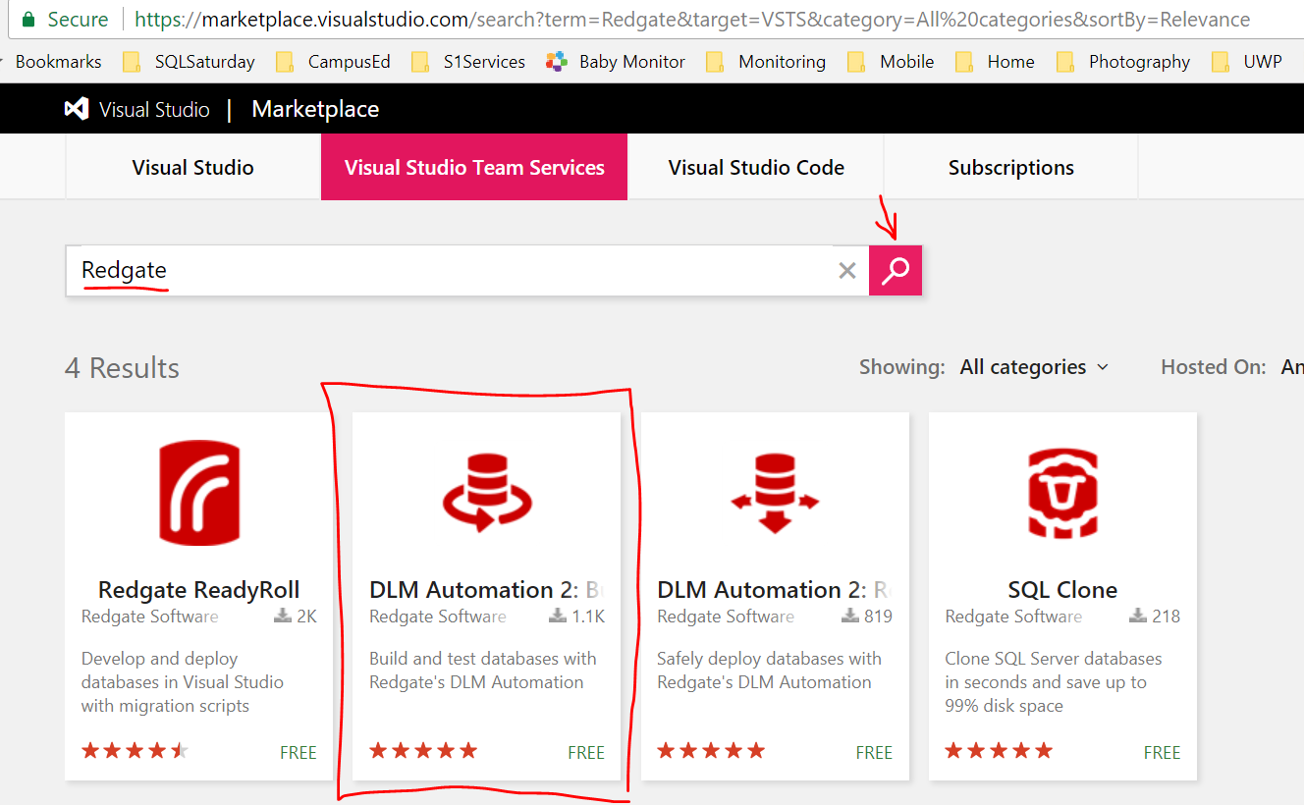Viewport: 1304px width, 805px height.
Task: Open the DLM Automation 2 Release icon
Action: coord(775,493)
